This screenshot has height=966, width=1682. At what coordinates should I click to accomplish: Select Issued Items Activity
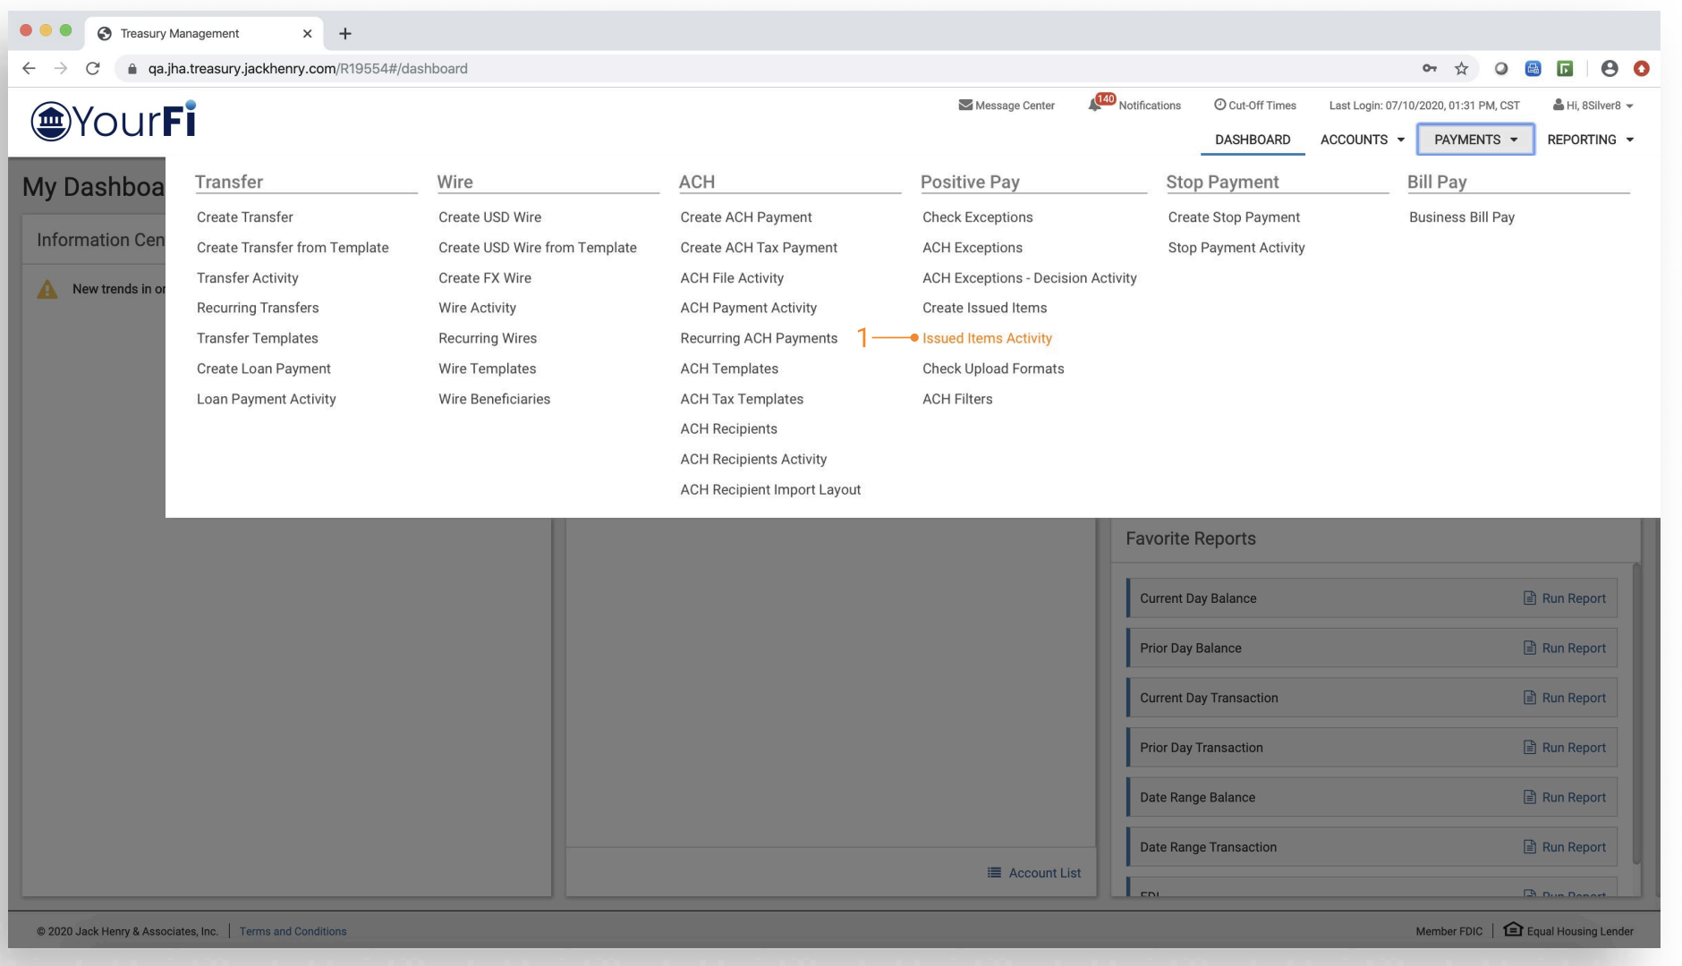point(987,338)
